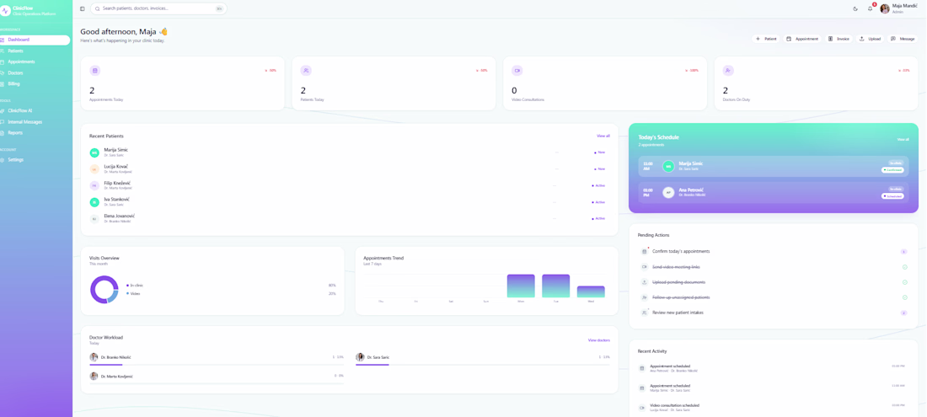Select Marija Simic avatar in Recent Patients

coord(94,153)
